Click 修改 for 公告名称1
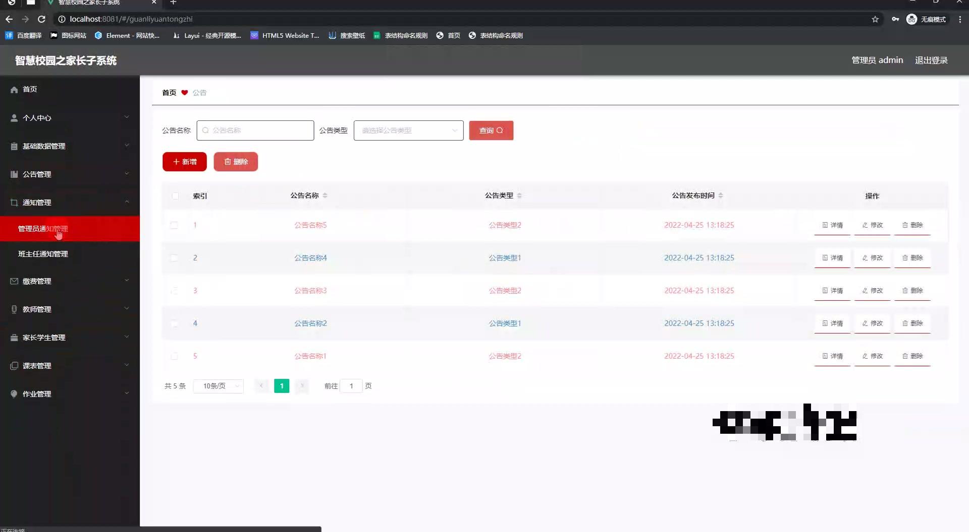The image size is (969, 532). [872, 356]
